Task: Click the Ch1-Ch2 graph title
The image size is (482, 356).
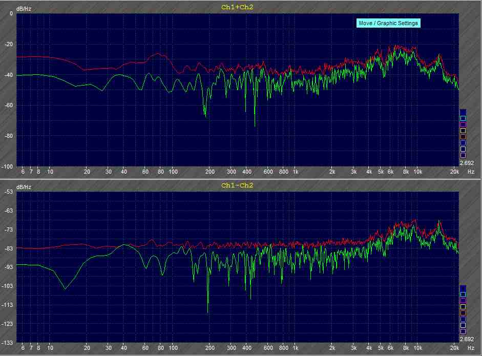Action: coord(237,185)
